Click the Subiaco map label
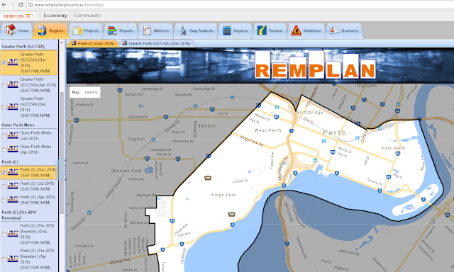The image size is (454, 272). (206, 126)
